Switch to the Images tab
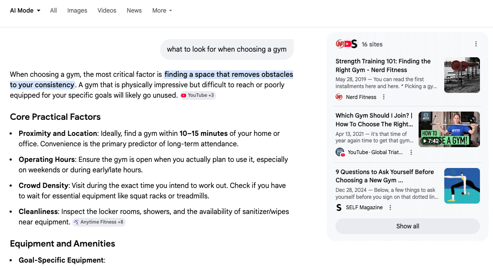 pyautogui.click(x=77, y=10)
